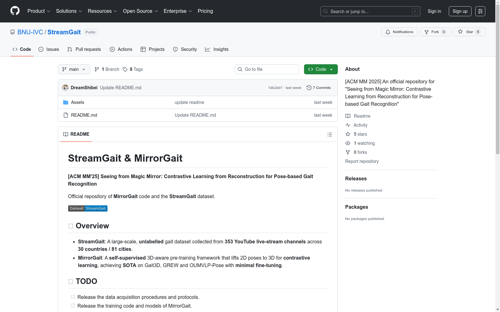Expand the Enterprise menu

coord(178,11)
